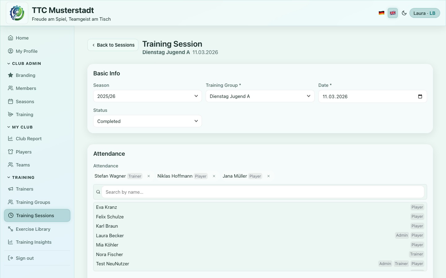Click the Trainers megaphone icon
Screen dimensions: 446x278
point(11,189)
